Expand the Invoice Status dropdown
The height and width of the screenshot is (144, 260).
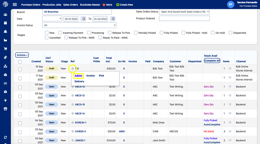[x=79, y=25]
